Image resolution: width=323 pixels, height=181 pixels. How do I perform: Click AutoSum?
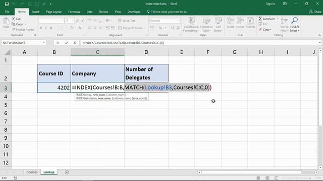266,19
